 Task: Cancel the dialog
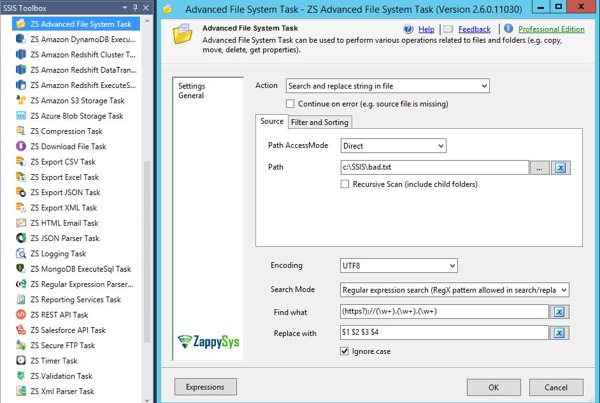click(556, 387)
